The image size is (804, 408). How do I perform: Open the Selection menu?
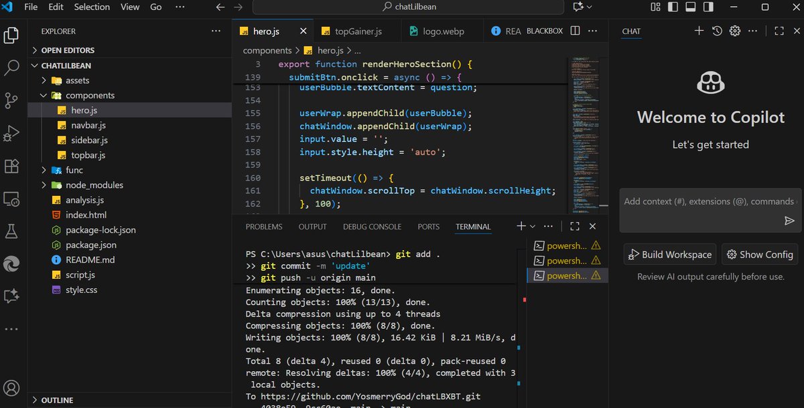click(x=92, y=7)
